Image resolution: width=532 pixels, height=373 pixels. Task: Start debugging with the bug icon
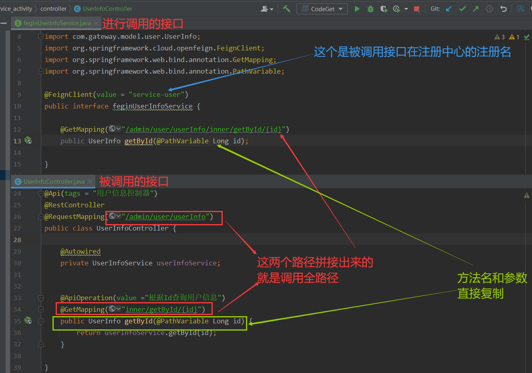pyautogui.click(x=371, y=9)
